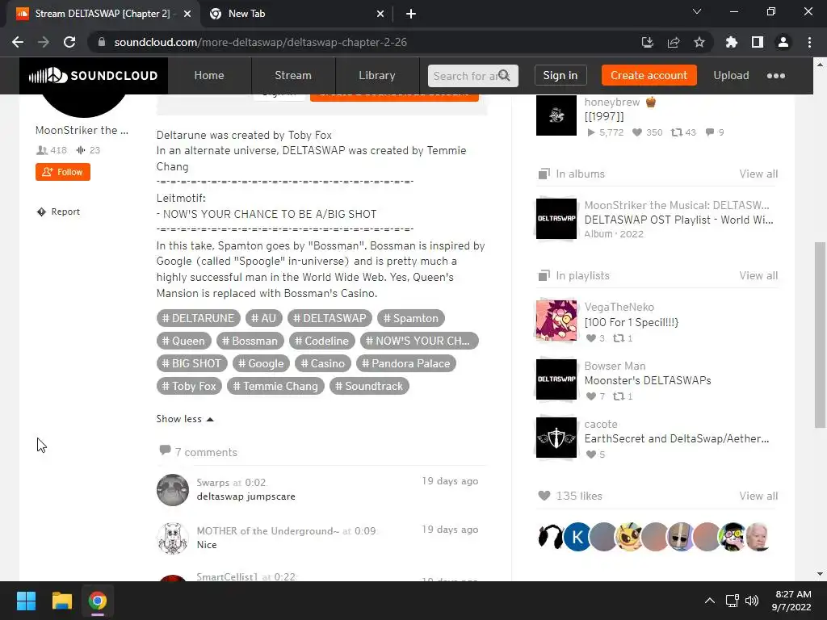The image size is (827, 620).
Task: Open Chrome extensions puzzle icon
Action: pos(732,42)
